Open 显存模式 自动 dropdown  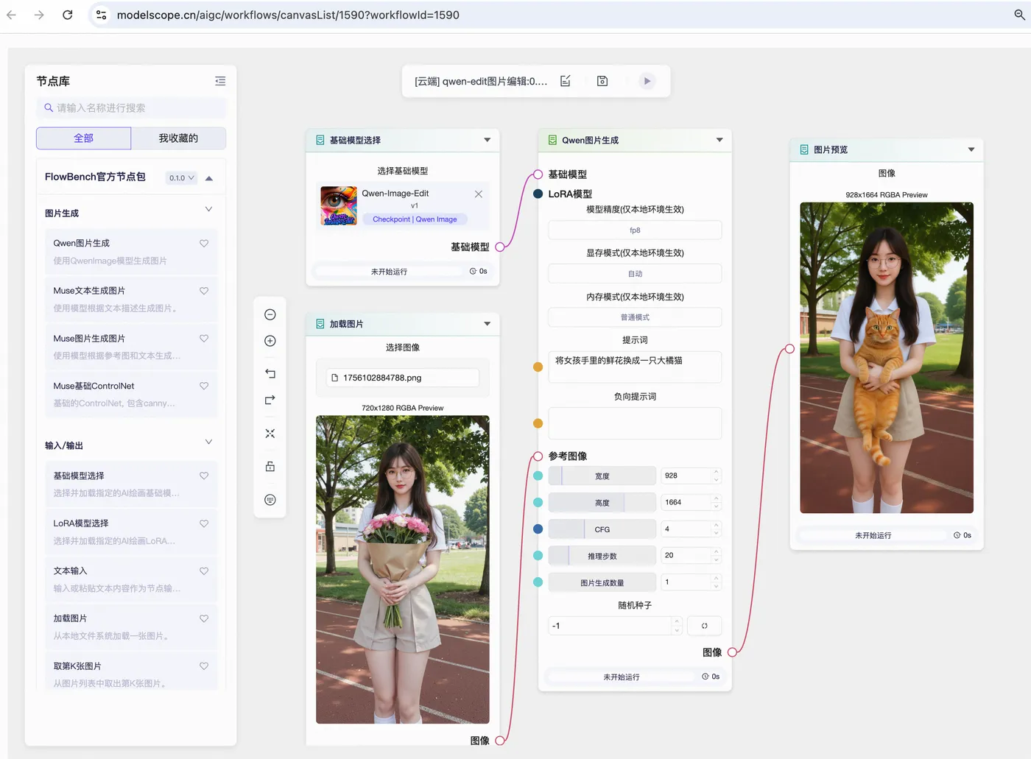click(635, 274)
